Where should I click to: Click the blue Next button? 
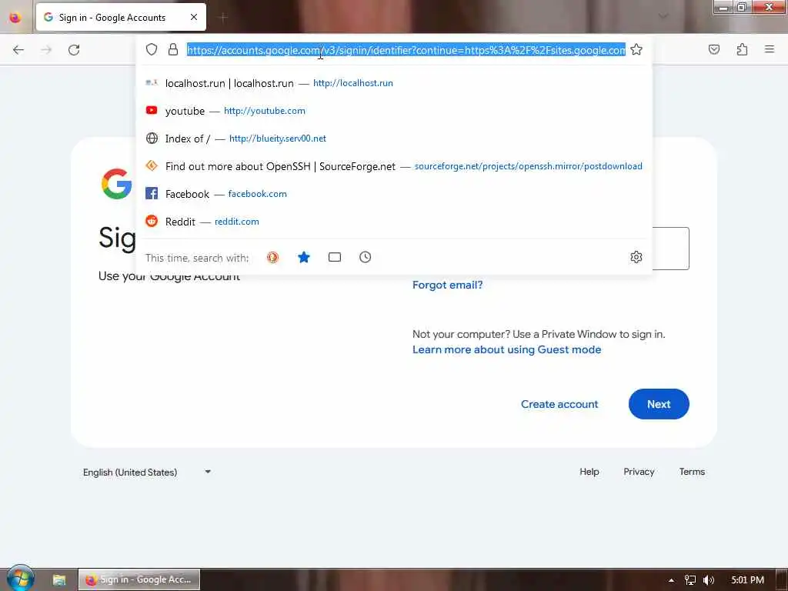click(x=659, y=404)
